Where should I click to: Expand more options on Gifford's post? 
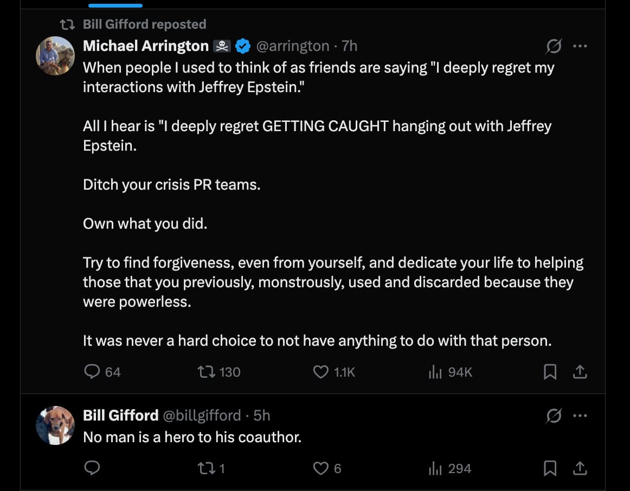click(x=580, y=416)
